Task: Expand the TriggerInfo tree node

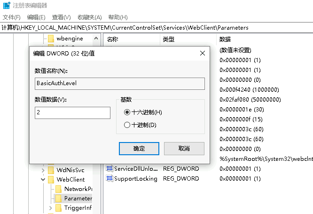Action: [51, 208]
